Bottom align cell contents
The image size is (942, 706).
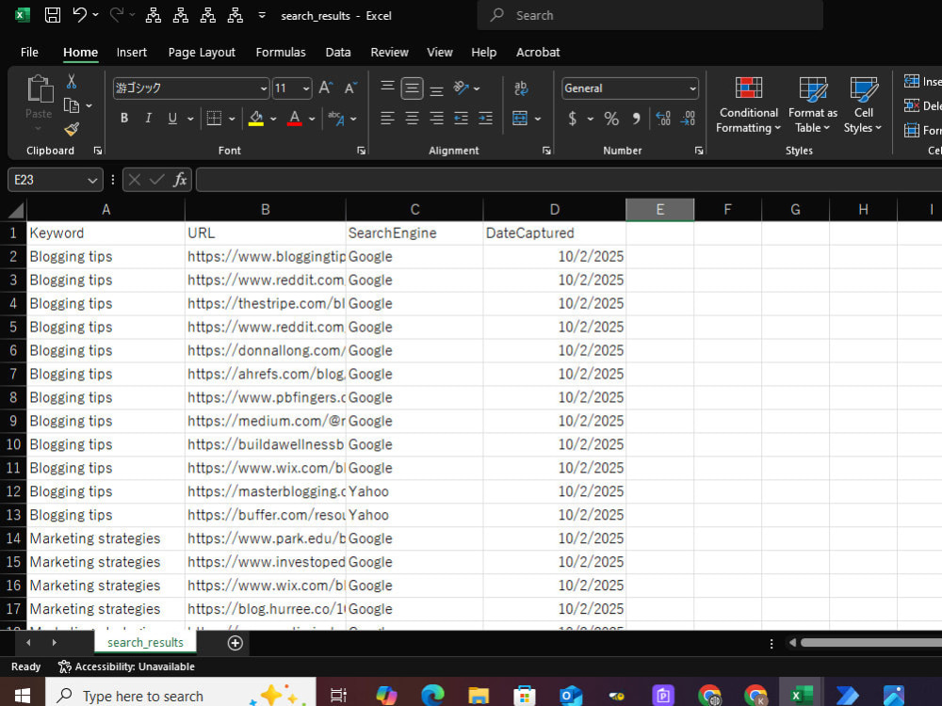click(437, 90)
